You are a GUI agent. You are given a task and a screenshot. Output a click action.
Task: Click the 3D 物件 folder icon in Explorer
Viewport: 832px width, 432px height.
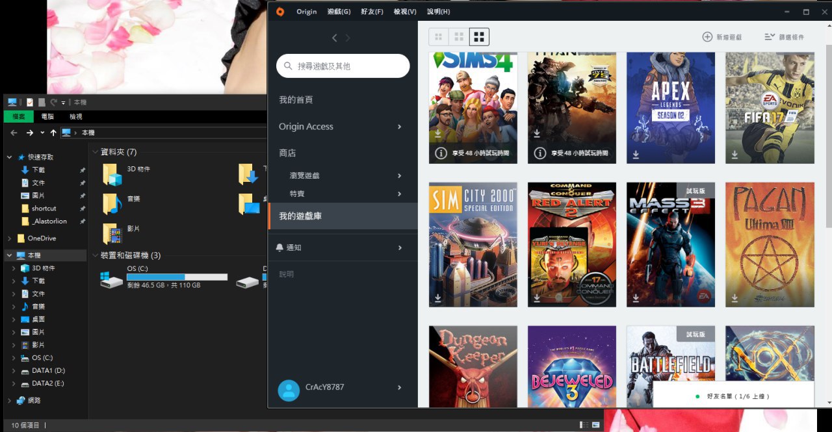click(x=112, y=174)
